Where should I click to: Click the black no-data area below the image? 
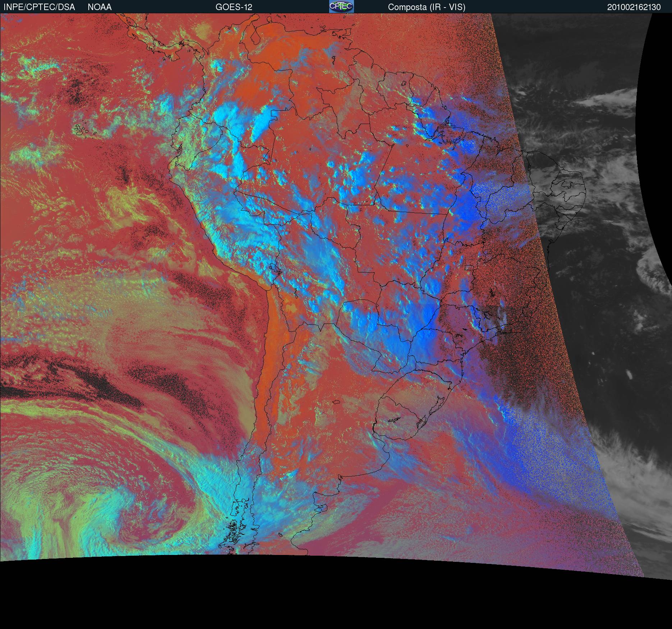coord(323,597)
